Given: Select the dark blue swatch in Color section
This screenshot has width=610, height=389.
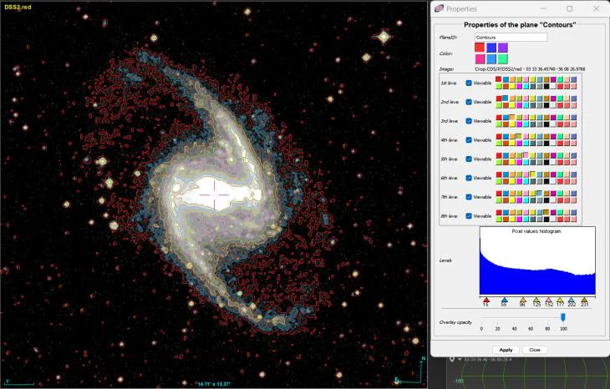Looking at the screenshot, I should [491, 47].
